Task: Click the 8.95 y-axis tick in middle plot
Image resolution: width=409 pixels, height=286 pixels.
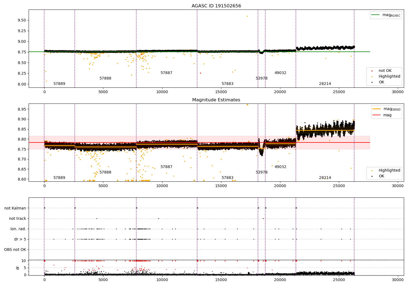Action: click(22, 109)
